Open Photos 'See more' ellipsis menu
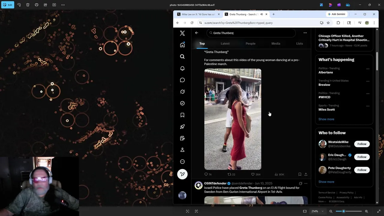Image resolution: width=384 pixels, height=216 pixels. [63, 5]
